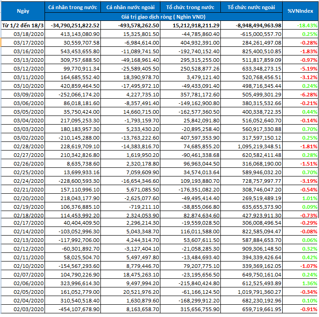Click the "Cá nhân nước ngoài" column header
The image size is (319, 317).
click(x=132, y=8)
